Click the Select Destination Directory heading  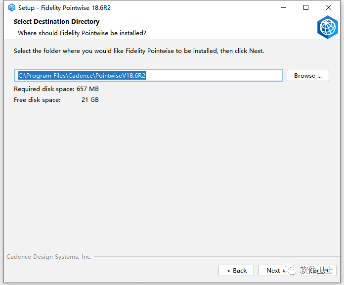click(x=57, y=21)
